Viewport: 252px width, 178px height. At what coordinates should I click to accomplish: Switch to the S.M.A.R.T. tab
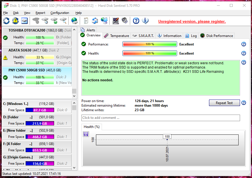144,36
